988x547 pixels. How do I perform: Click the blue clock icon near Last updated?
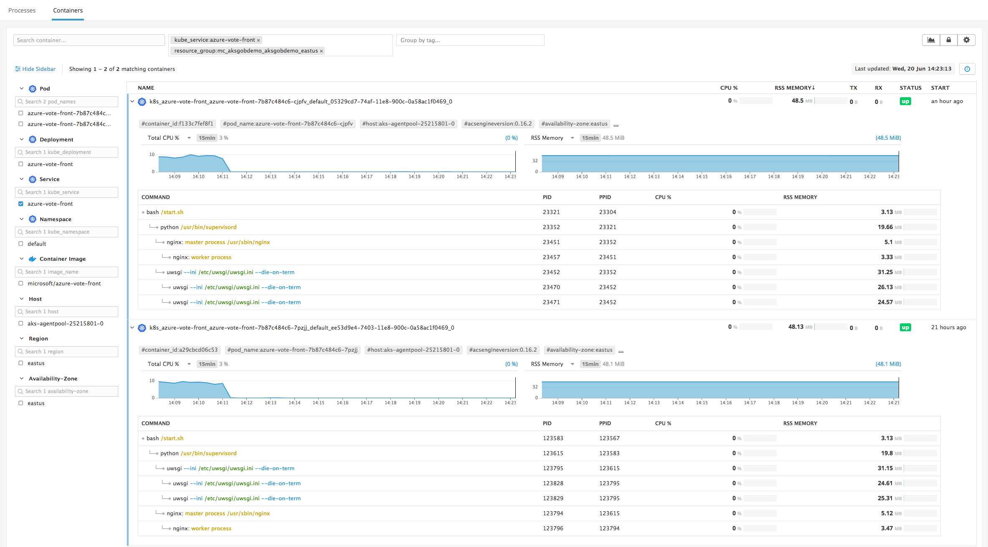click(968, 68)
